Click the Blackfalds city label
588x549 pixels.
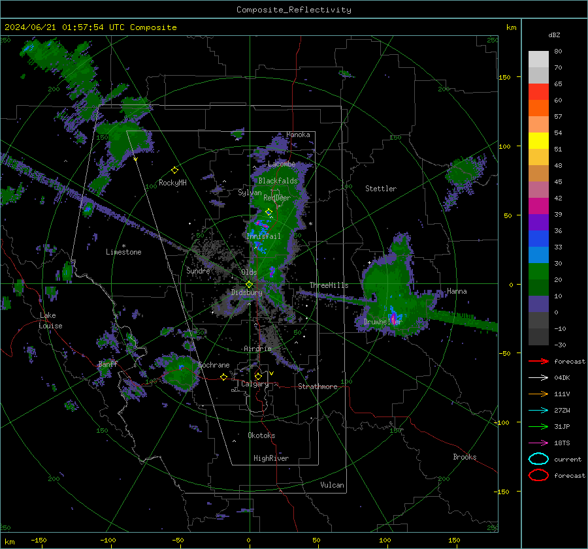278,181
